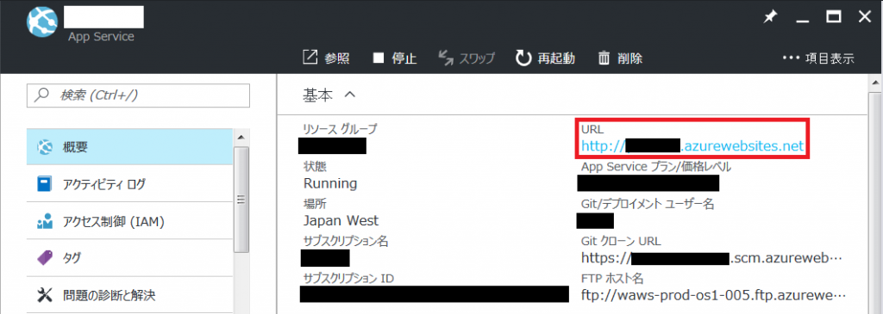883x314 pixels.
Task: Click the 参照 external-link icon
Action: (310, 58)
